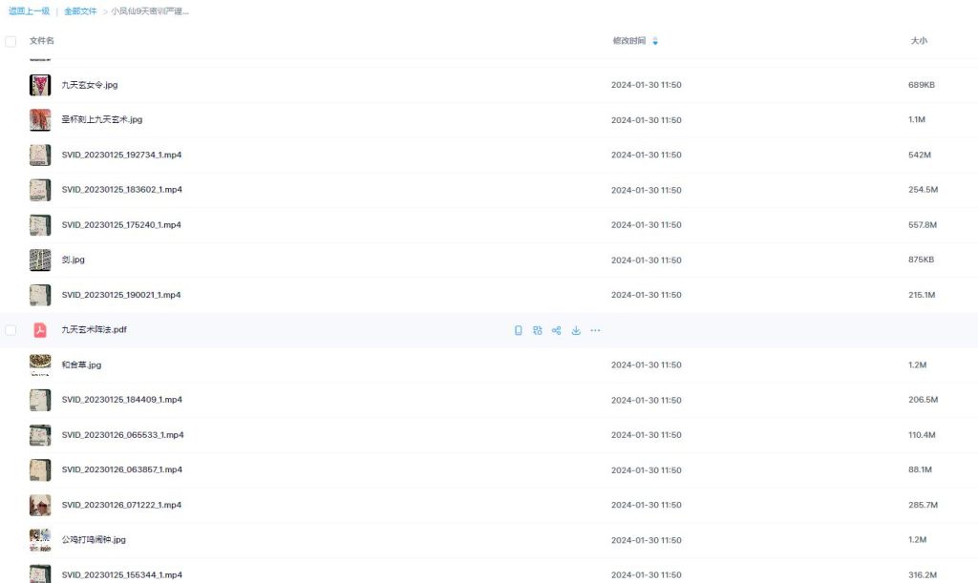Click the download icon on 九天玄术阵法.pdf row
Image resolution: width=978 pixels, height=583 pixels.
pos(576,330)
